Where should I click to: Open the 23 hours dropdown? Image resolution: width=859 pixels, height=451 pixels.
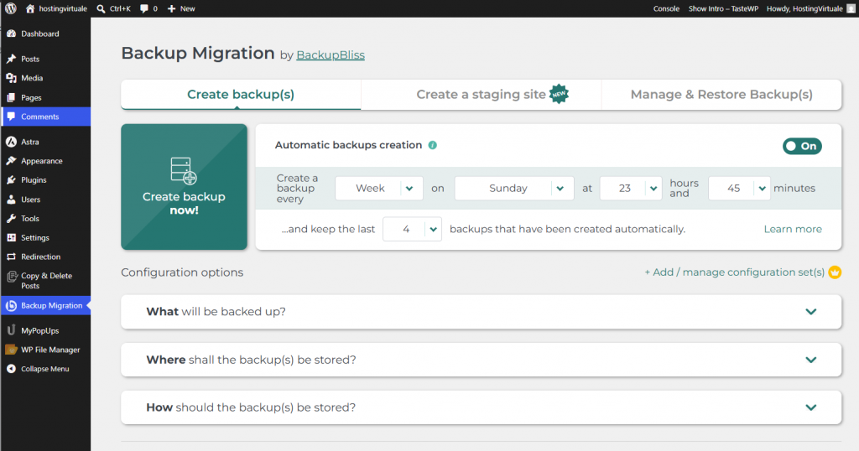point(631,189)
